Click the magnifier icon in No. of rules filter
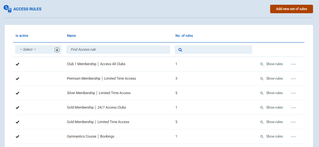Screen dimensions: 319x147 pos(180,50)
